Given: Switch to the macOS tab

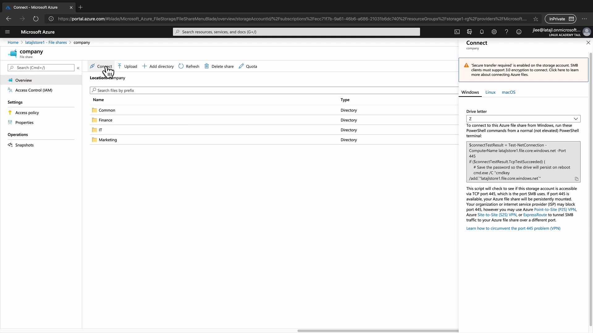Looking at the screenshot, I should tap(508, 92).
